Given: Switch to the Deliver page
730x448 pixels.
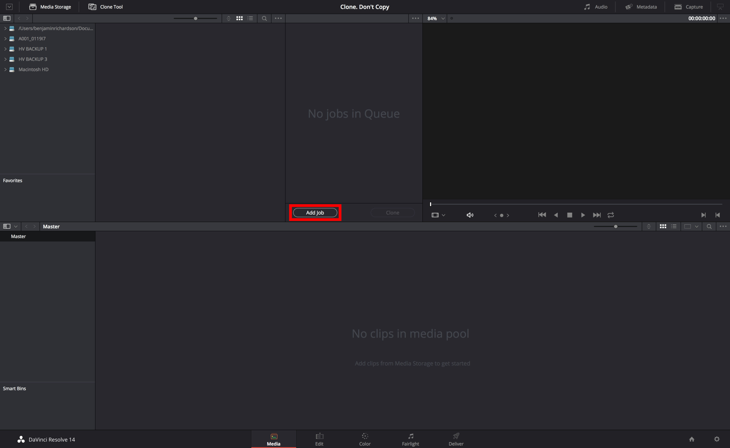Looking at the screenshot, I should tap(456, 439).
